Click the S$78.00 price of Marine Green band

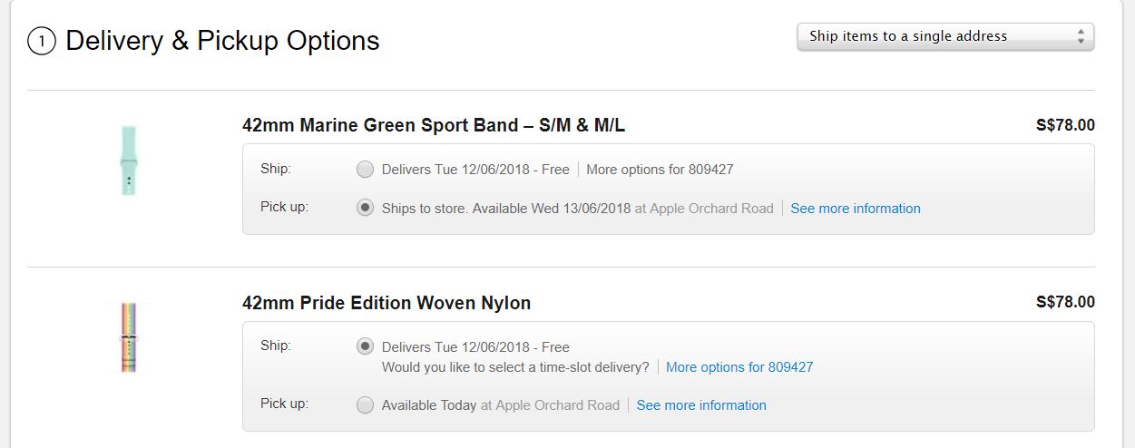pyautogui.click(x=1065, y=125)
